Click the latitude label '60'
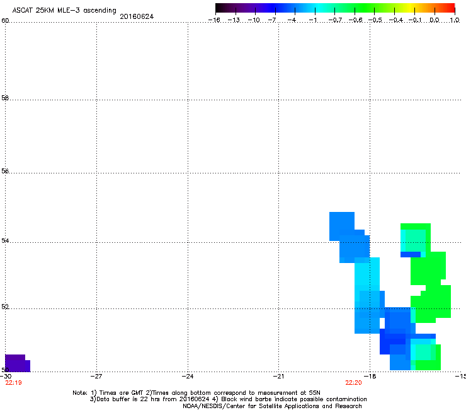The image size is (466, 410). [5, 21]
